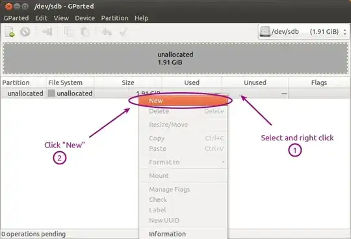Image resolution: width=351 pixels, height=239 pixels.
Task: Choose Resize/Move in the context menu
Action: [x=183, y=125]
